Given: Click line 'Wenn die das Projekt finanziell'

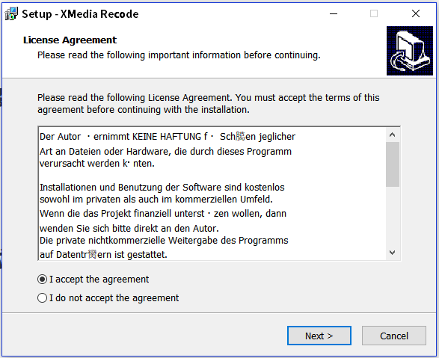Looking at the screenshot, I should [163, 214].
